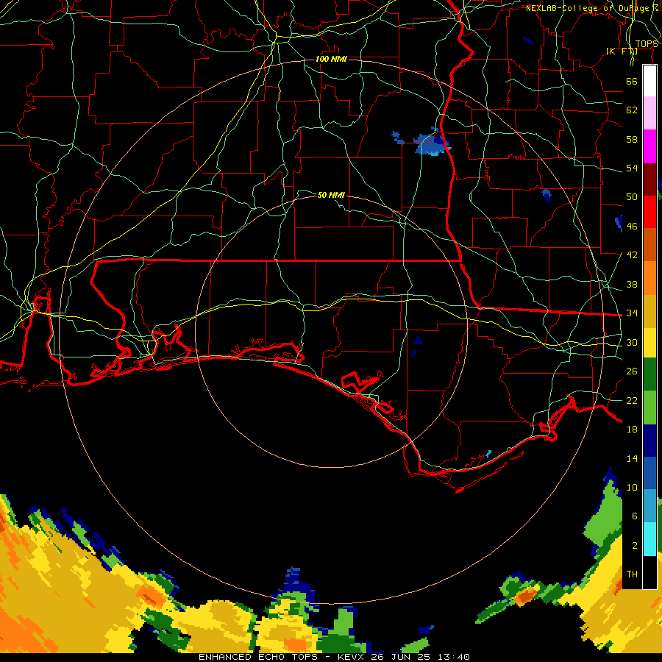Click the "100 NMI" range ring label
This screenshot has height=662, width=662.
(331, 59)
